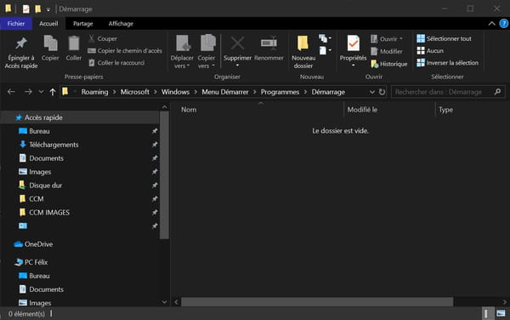Open the Supprimer dropdown arrow
Image resolution: width=510 pixels, height=320 pixels.
pyautogui.click(x=237, y=66)
